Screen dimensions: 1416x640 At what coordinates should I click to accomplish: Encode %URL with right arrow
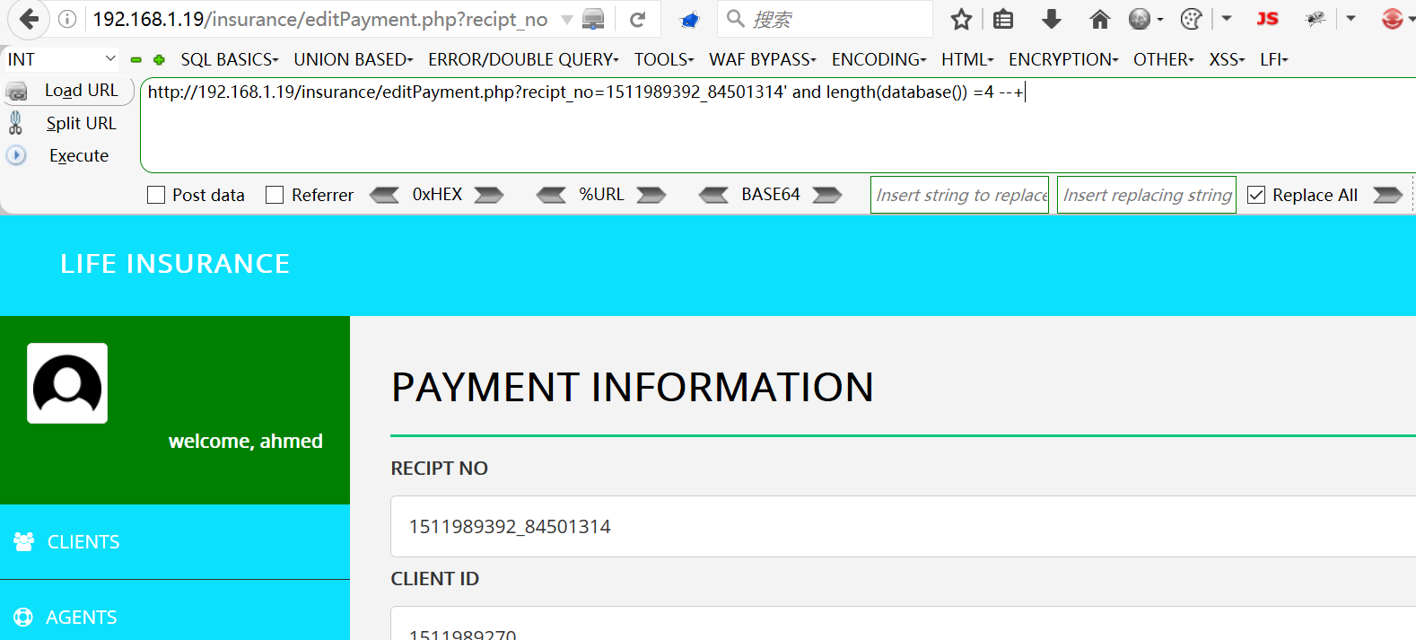click(651, 195)
